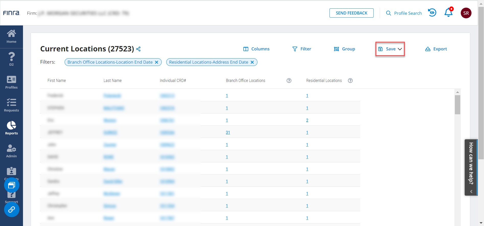Open the Admin sidebar section
484x226 pixels.
click(11, 151)
